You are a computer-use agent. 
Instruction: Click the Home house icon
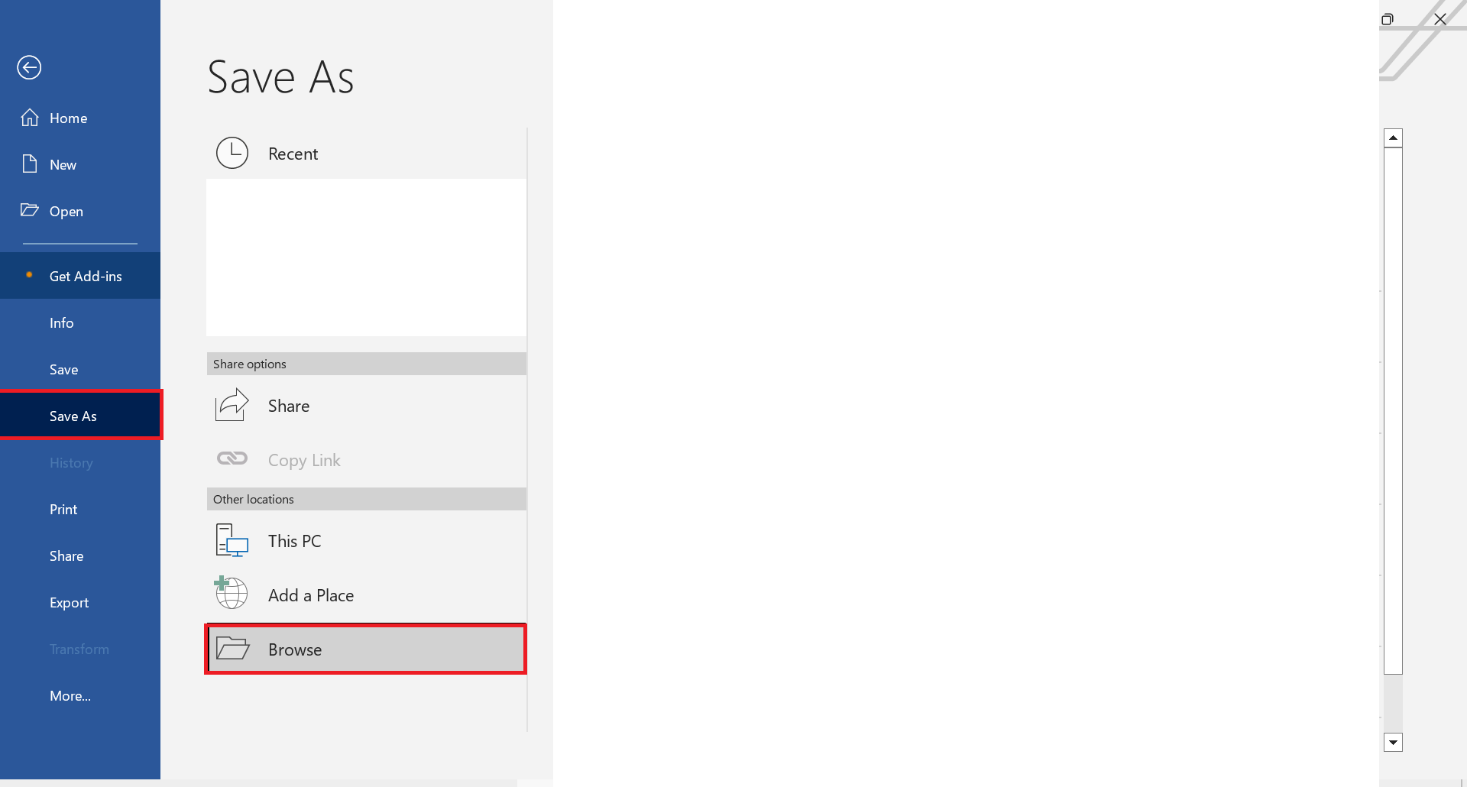(30, 118)
